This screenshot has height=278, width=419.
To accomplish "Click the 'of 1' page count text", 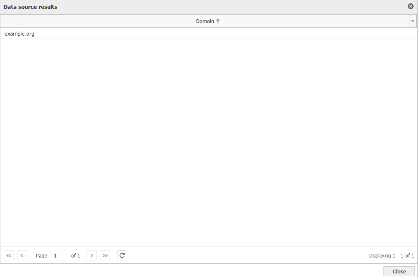I will click(x=75, y=255).
